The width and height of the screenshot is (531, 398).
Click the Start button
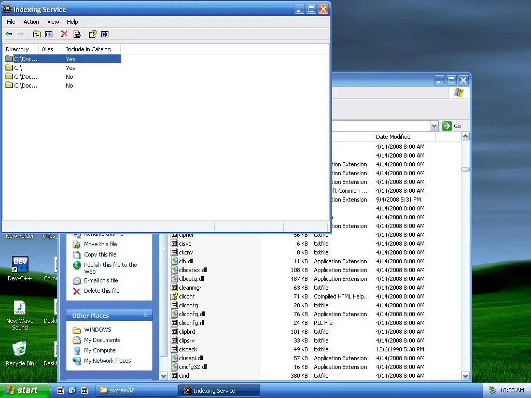[x=24, y=390]
